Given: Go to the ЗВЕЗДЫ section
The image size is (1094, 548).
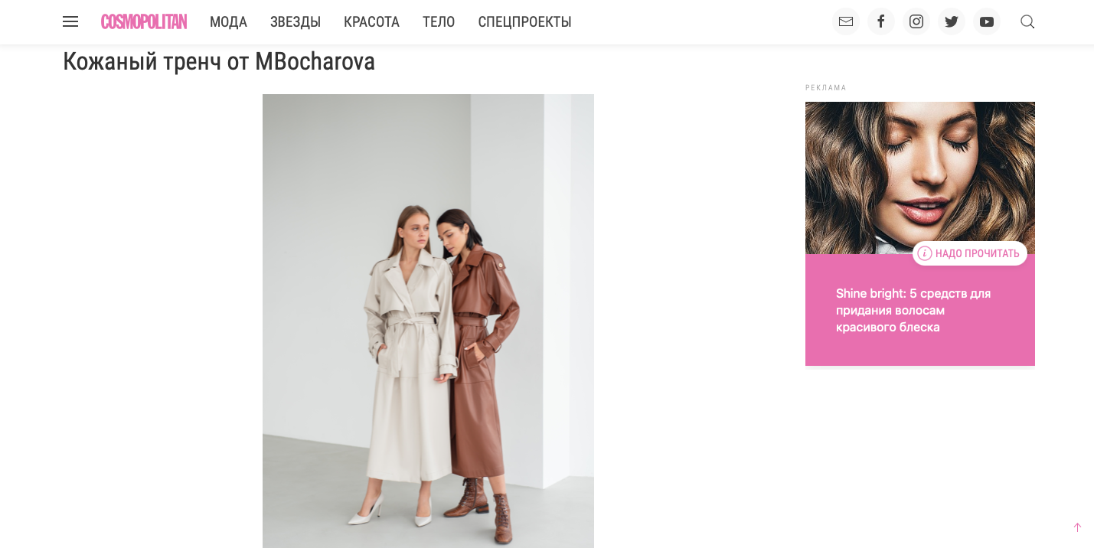Looking at the screenshot, I should 296,21.
